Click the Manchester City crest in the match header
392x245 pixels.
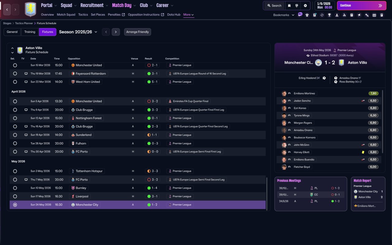(318, 62)
